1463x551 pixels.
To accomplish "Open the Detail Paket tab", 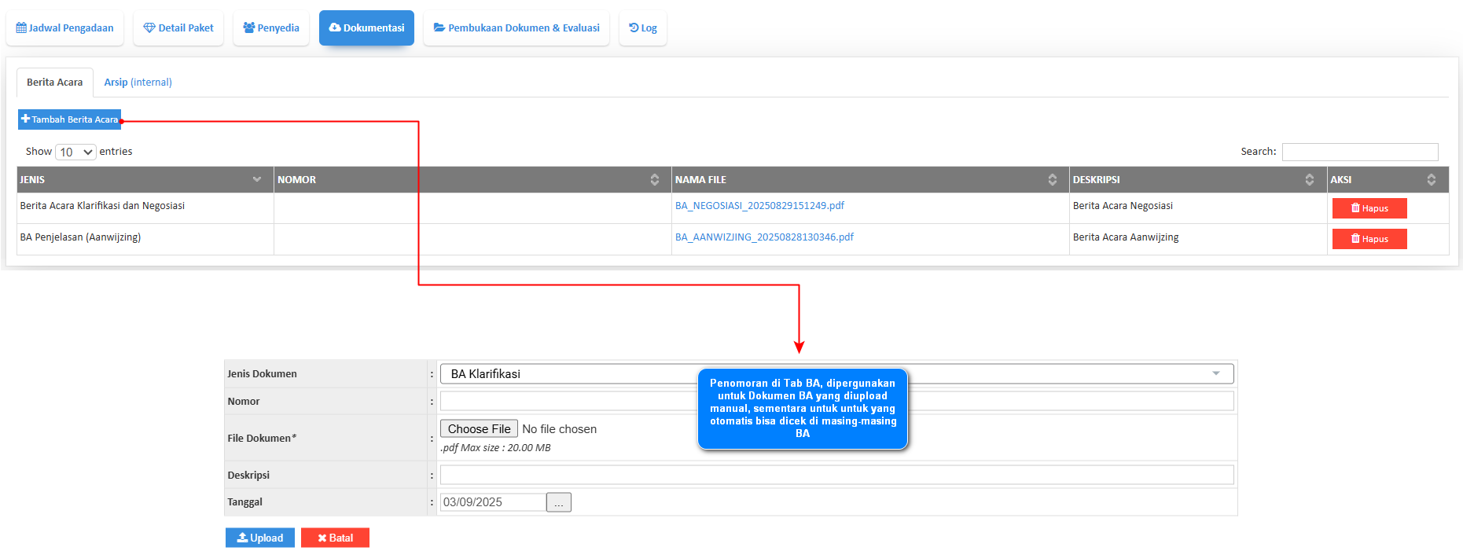I will [x=178, y=28].
